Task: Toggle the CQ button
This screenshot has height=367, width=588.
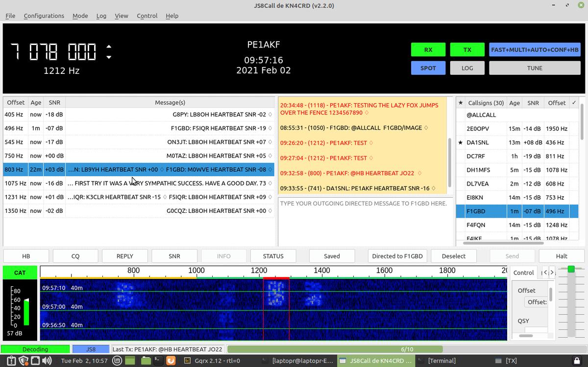Action: click(x=75, y=256)
